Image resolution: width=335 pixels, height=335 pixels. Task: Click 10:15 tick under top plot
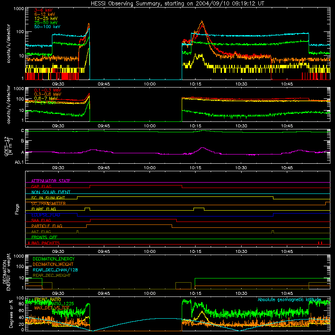195,84
